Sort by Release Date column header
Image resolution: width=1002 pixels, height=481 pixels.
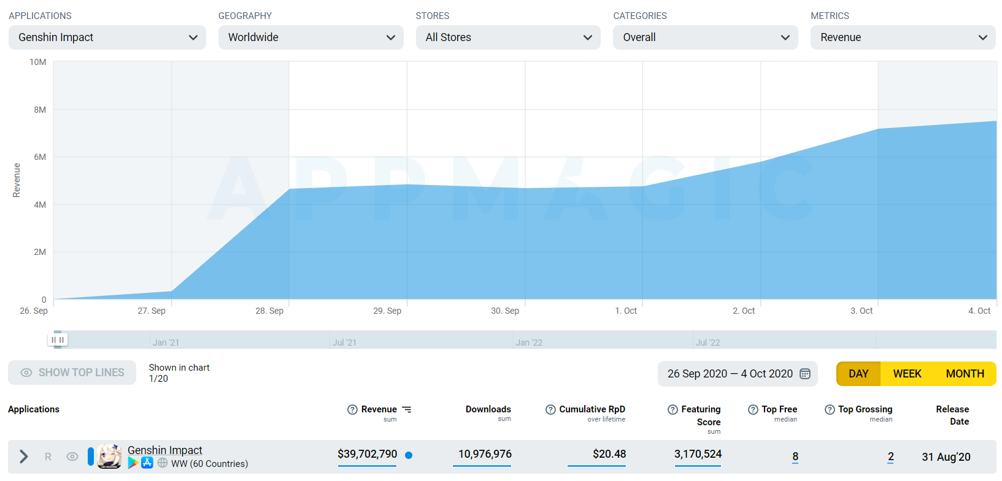(952, 415)
